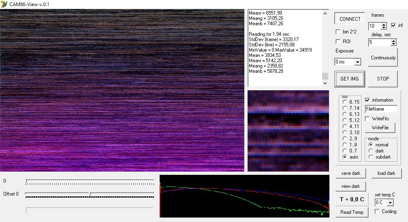
Task: Click the frames number input field
Action: coord(375,26)
